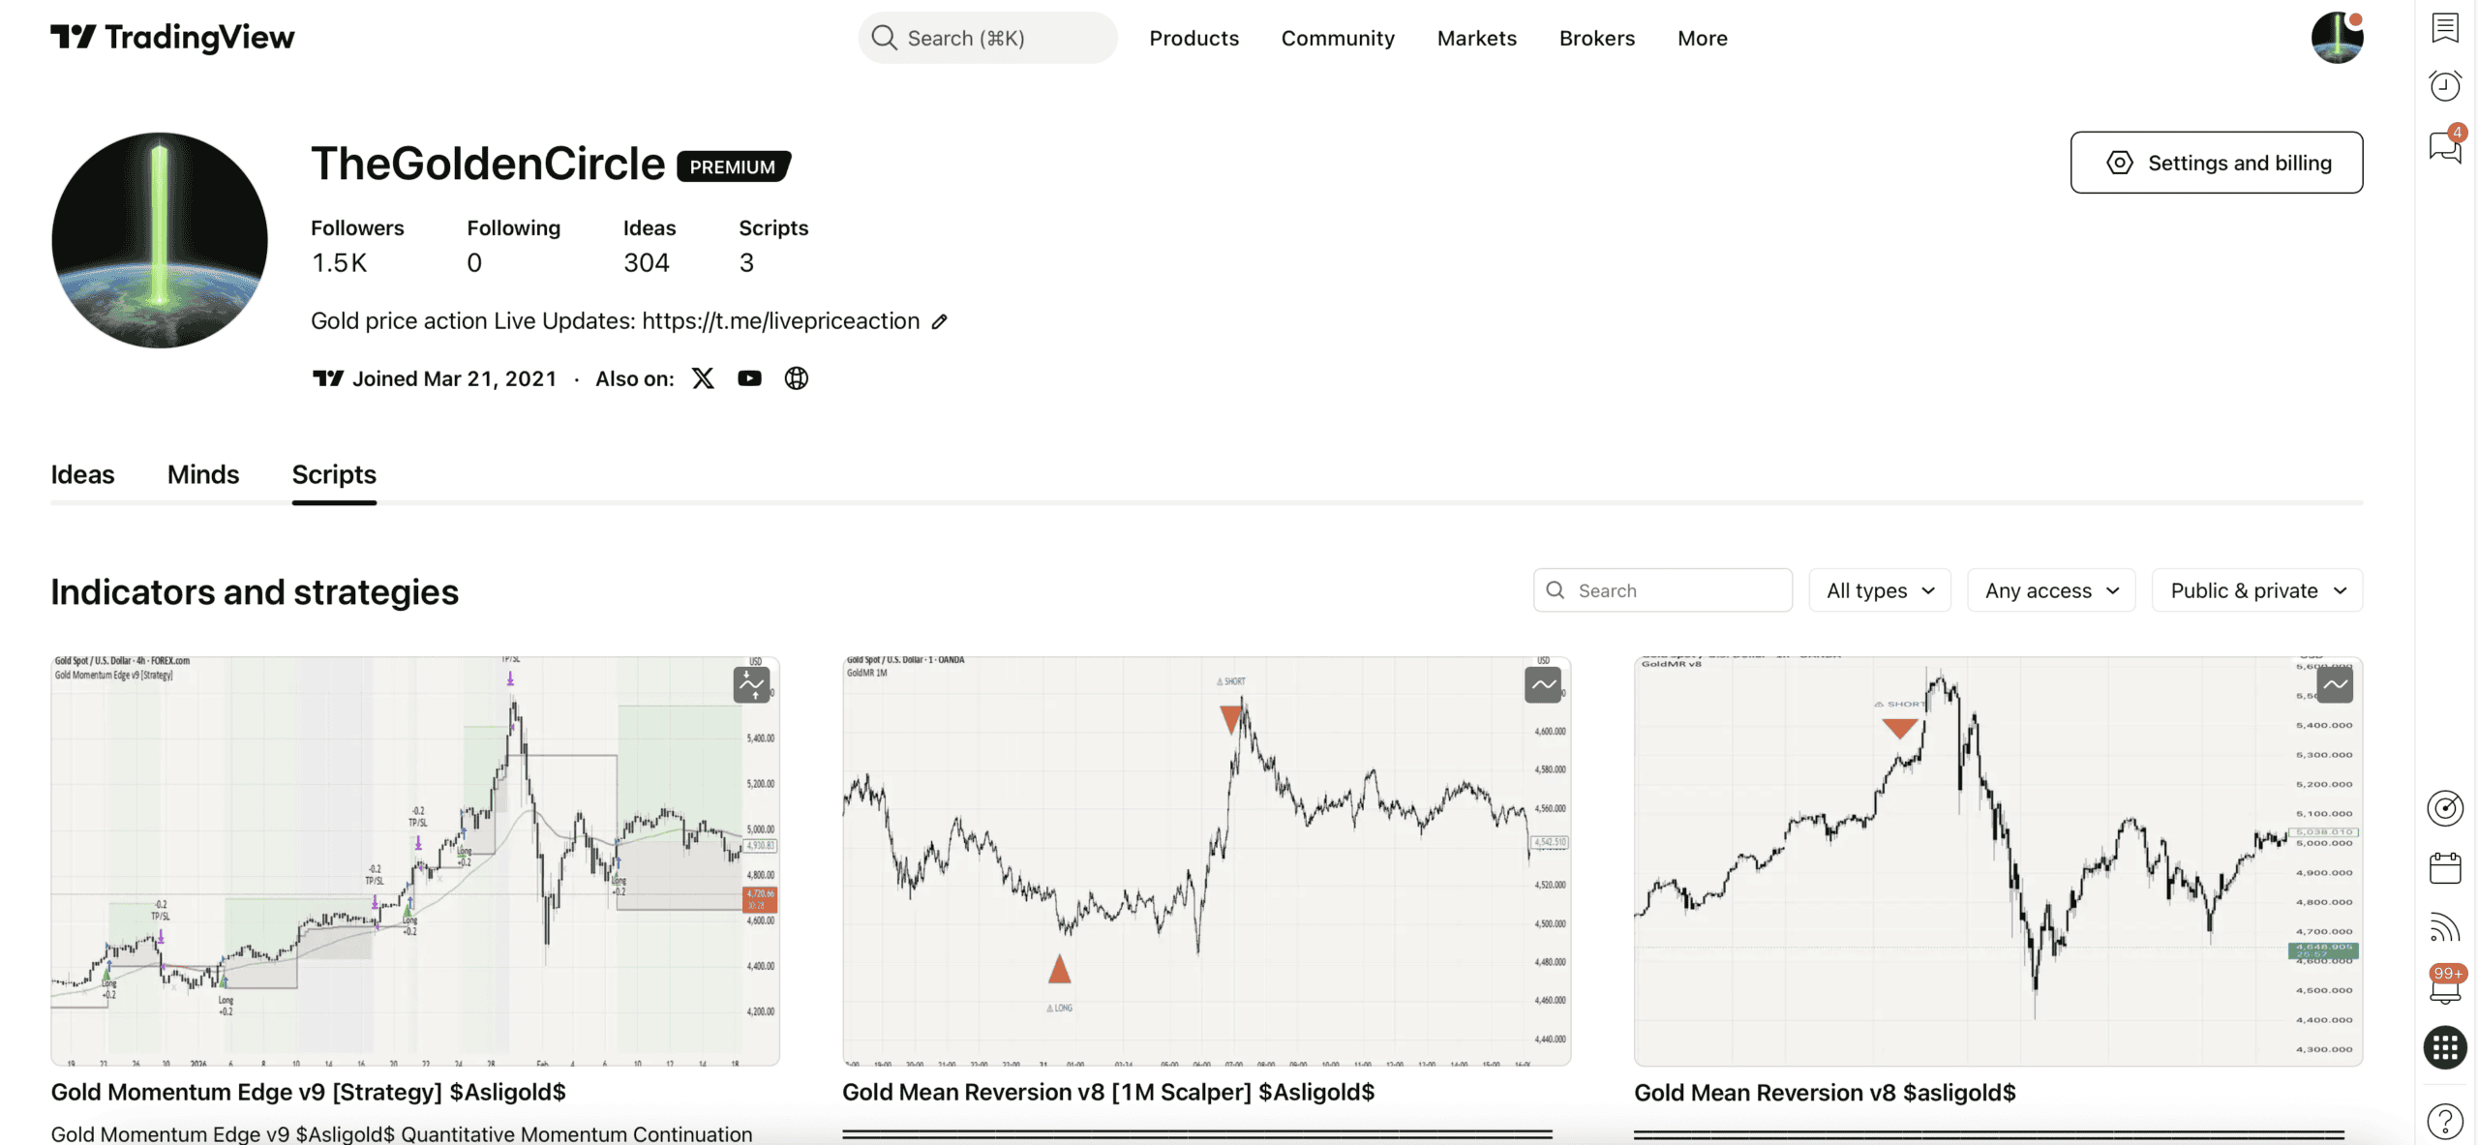Open chat messages with 4 unread
Screen dimensions: 2478x1145
tap(2445, 147)
